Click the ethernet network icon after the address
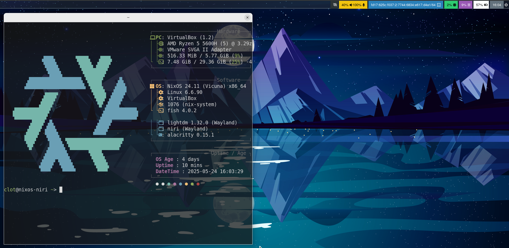Image resolution: width=509 pixels, height=248 pixels. [439, 5]
